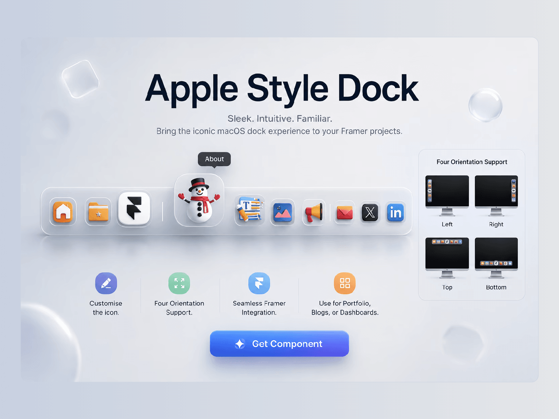Click the purple Customise pencil icon

pos(106,283)
